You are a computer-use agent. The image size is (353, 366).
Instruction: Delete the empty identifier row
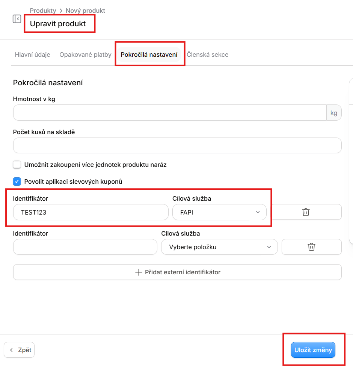pos(311,247)
